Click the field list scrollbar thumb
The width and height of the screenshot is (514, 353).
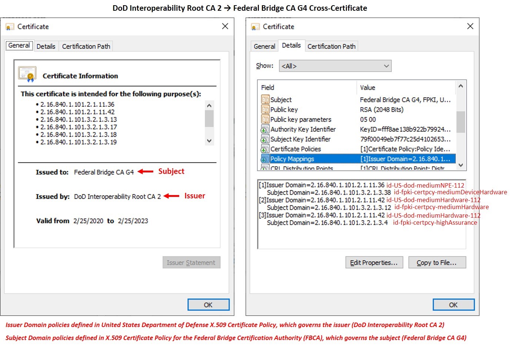461,122
